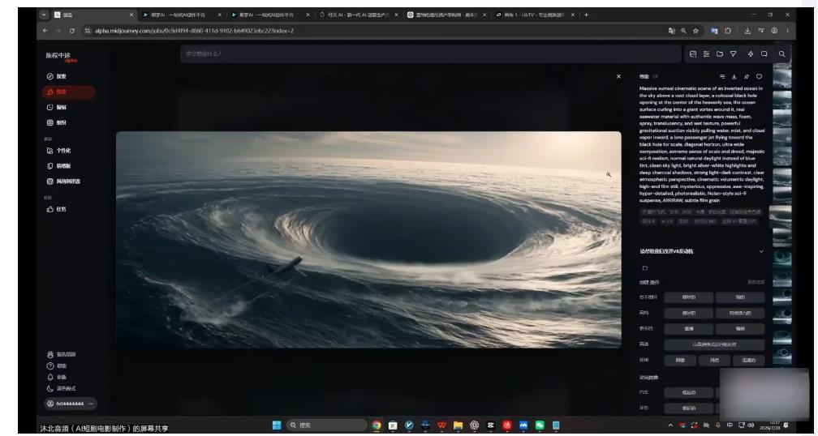Click the wide full-width button in creation actions
Viewport: 818px width, 436px height.
[714, 344]
